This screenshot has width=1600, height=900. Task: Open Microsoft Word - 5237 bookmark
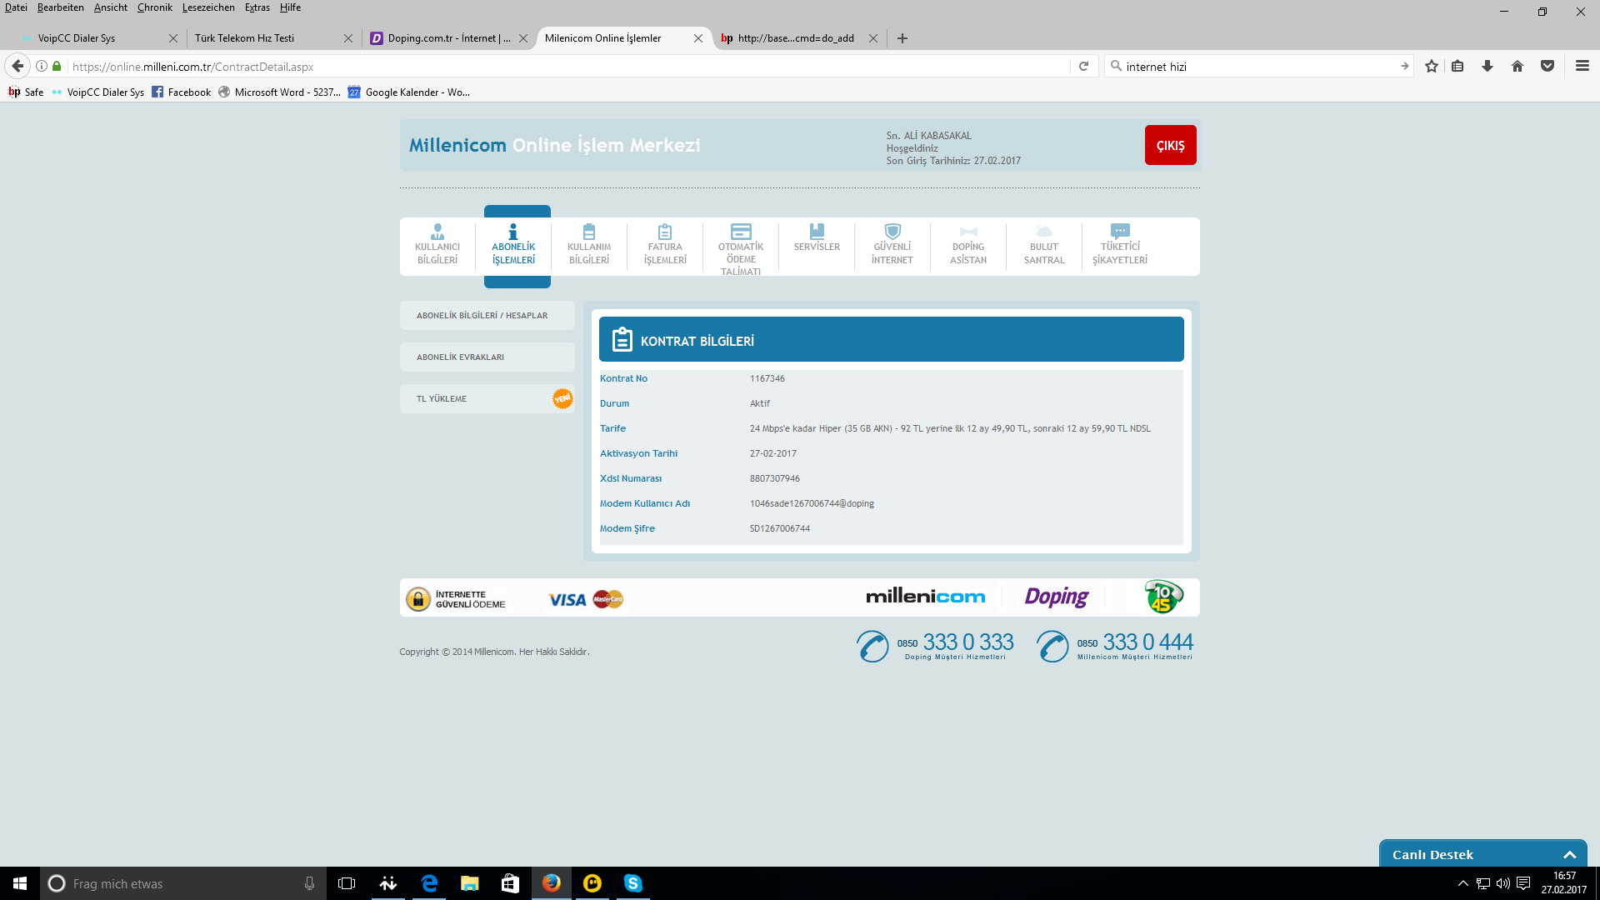(279, 92)
